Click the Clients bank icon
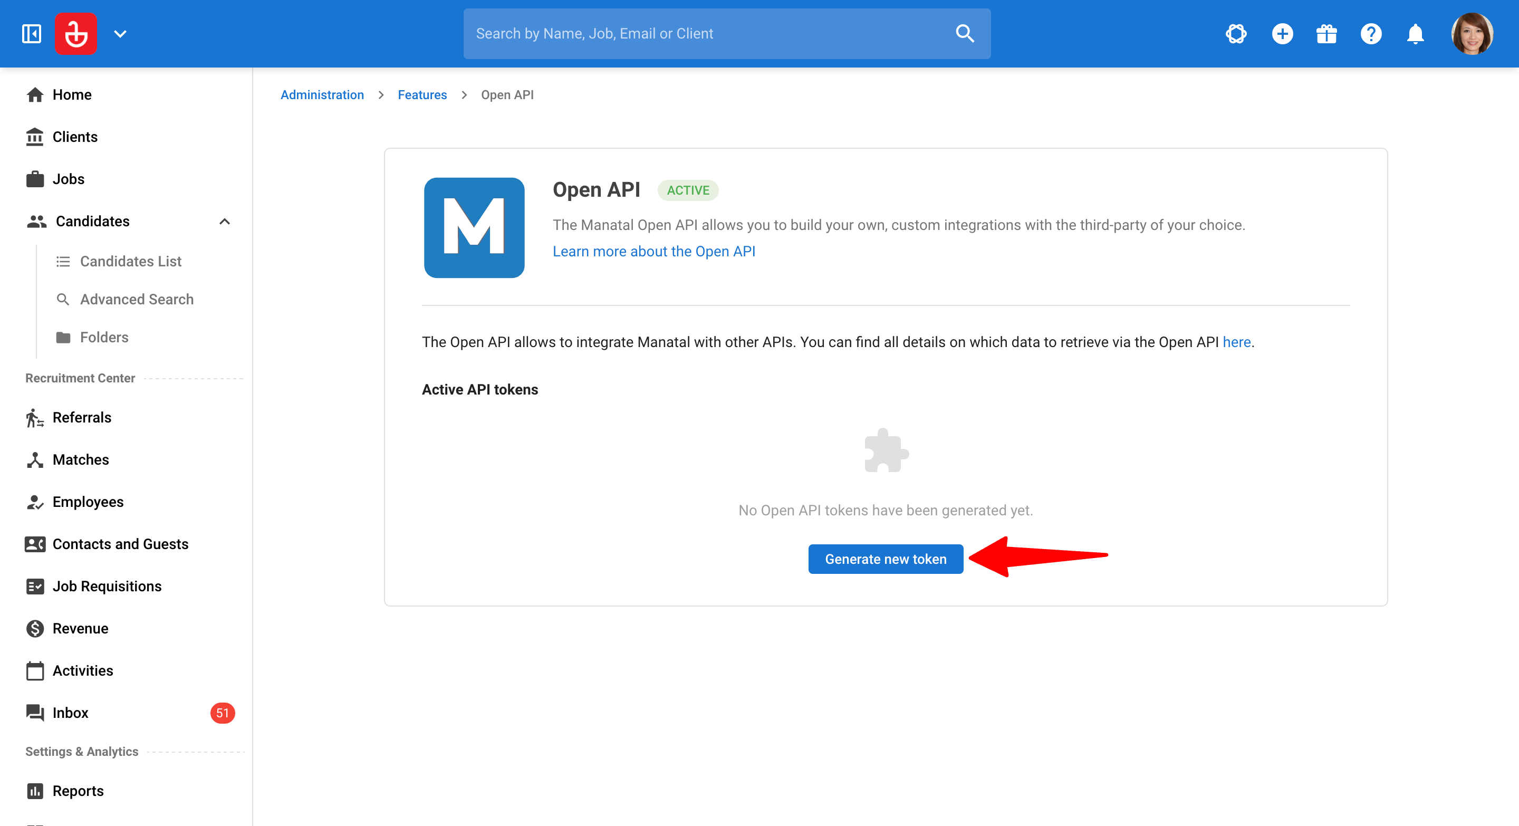Screen dimensions: 1519x826 [x=35, y=137]
